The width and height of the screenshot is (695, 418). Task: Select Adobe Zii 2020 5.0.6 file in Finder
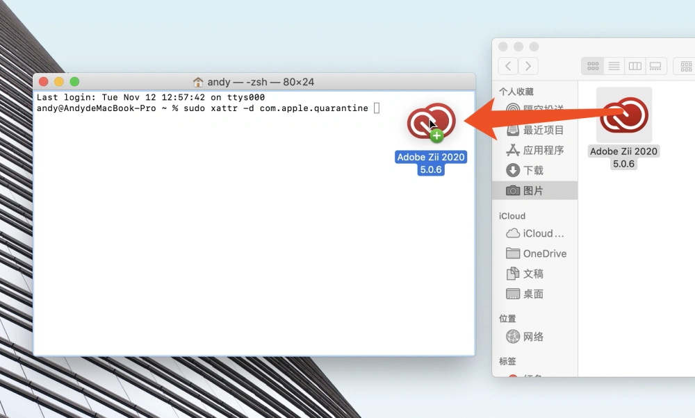pos(623,128)
